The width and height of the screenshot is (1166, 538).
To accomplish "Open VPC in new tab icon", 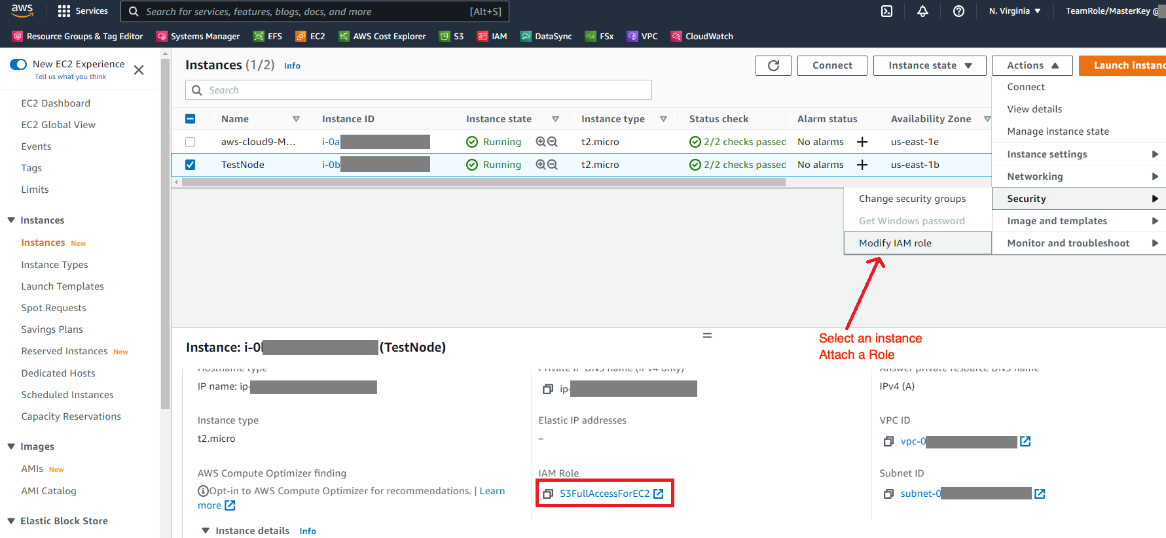I will click(1025, 441).
